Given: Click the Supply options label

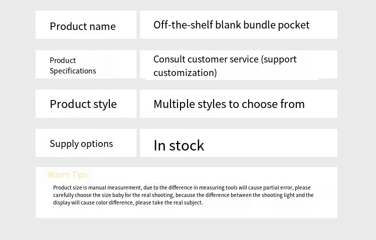Looking at the screenshot, I should tap(81, 143).
